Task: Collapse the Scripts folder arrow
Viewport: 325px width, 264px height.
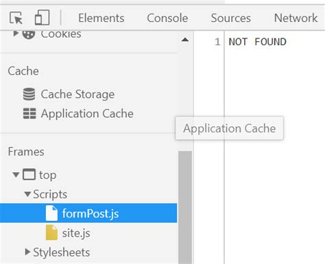Action: point(27,194)
